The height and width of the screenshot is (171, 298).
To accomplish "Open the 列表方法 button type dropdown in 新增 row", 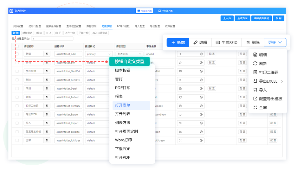I will pos(129,54).
